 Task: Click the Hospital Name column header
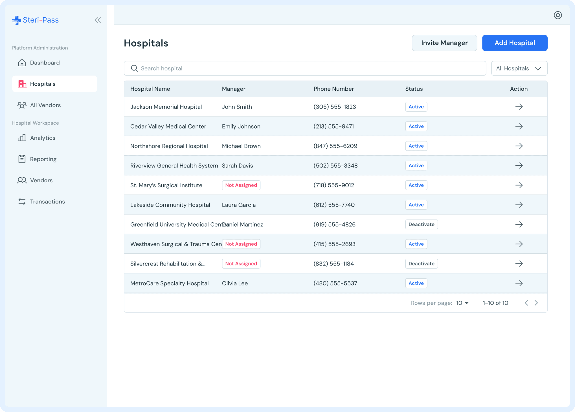tap(150, 89)
